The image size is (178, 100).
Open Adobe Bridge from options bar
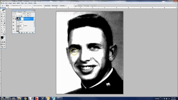[x=76, y=6]
